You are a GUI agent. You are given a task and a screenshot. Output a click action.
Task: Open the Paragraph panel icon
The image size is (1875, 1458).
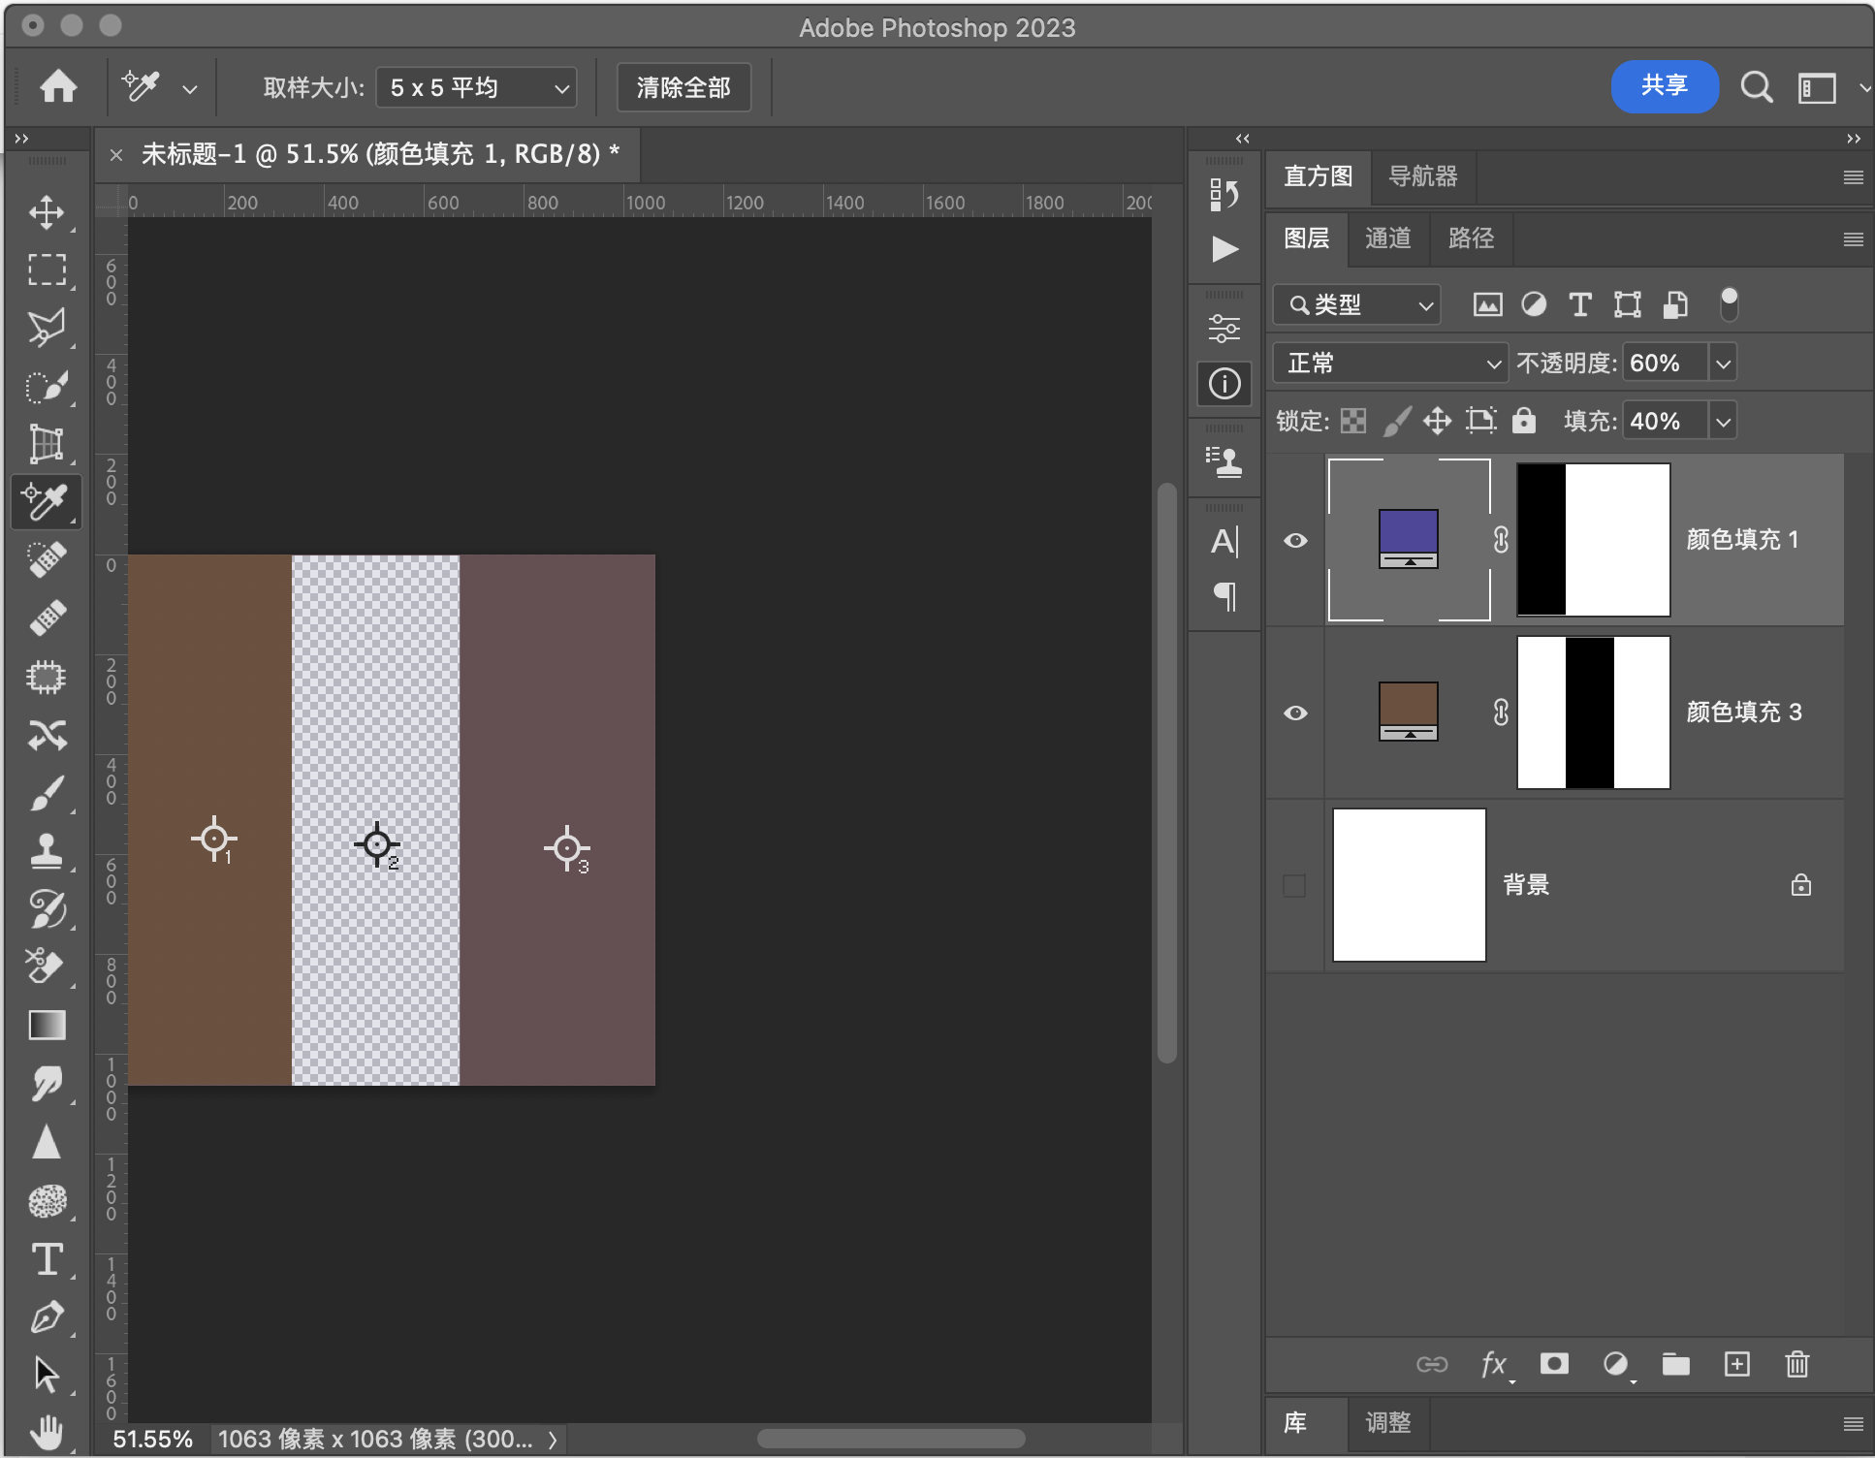tap(1224, 596)
